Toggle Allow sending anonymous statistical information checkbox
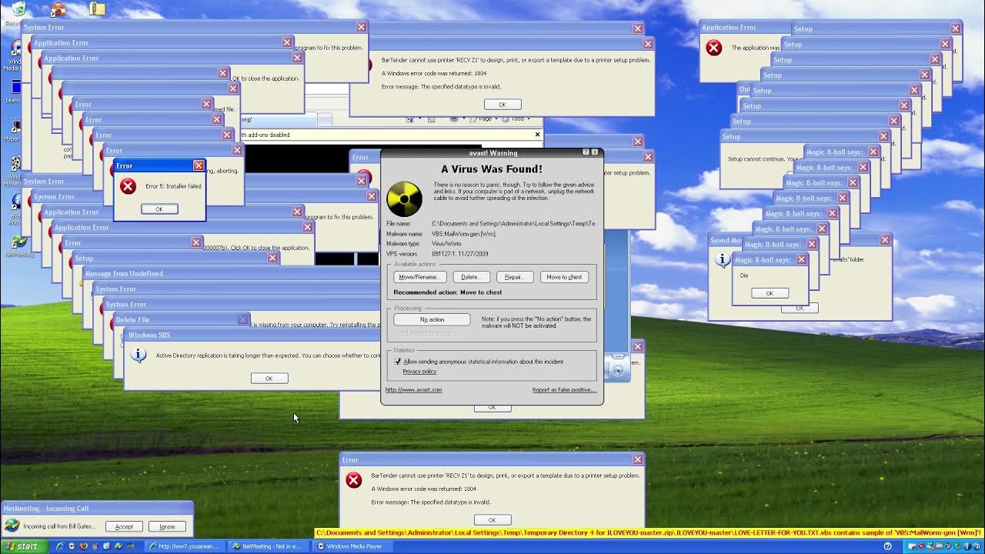Image resolution: width=985 pixels, height=554 pixels. [398, 362]
